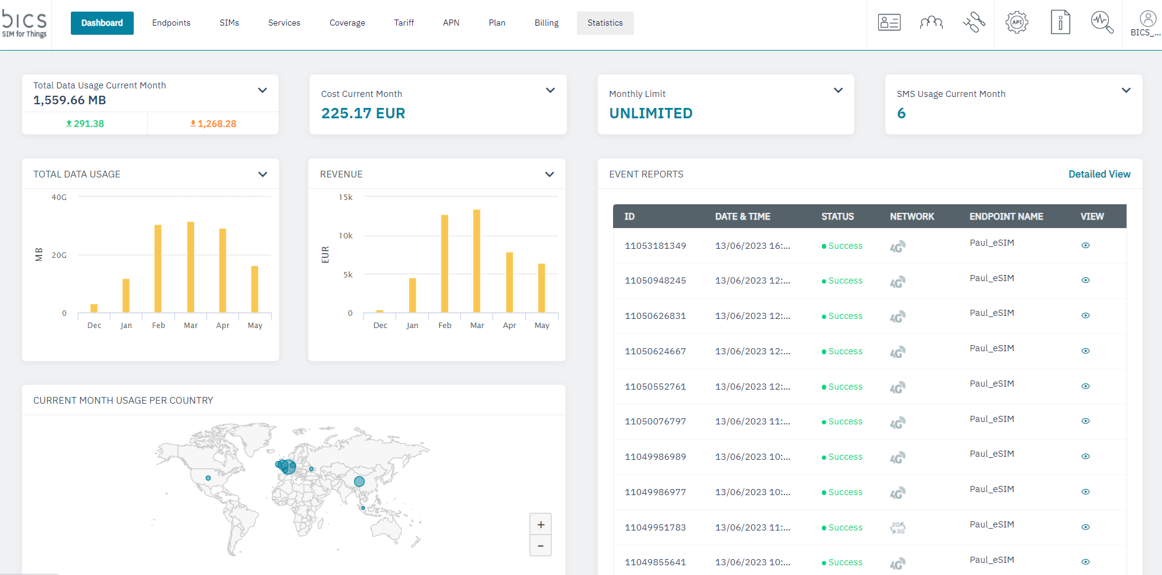Open the Statistics tab
The width and height of the screenshot is (1162, 575).
click(x=605, y=23)
